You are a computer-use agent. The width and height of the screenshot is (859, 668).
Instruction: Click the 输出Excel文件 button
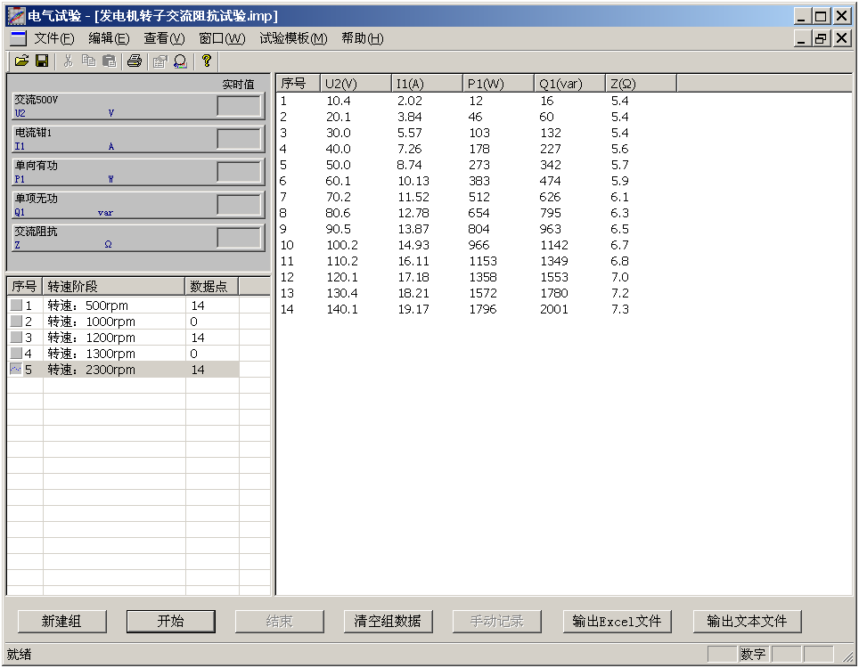click(617, 621)
